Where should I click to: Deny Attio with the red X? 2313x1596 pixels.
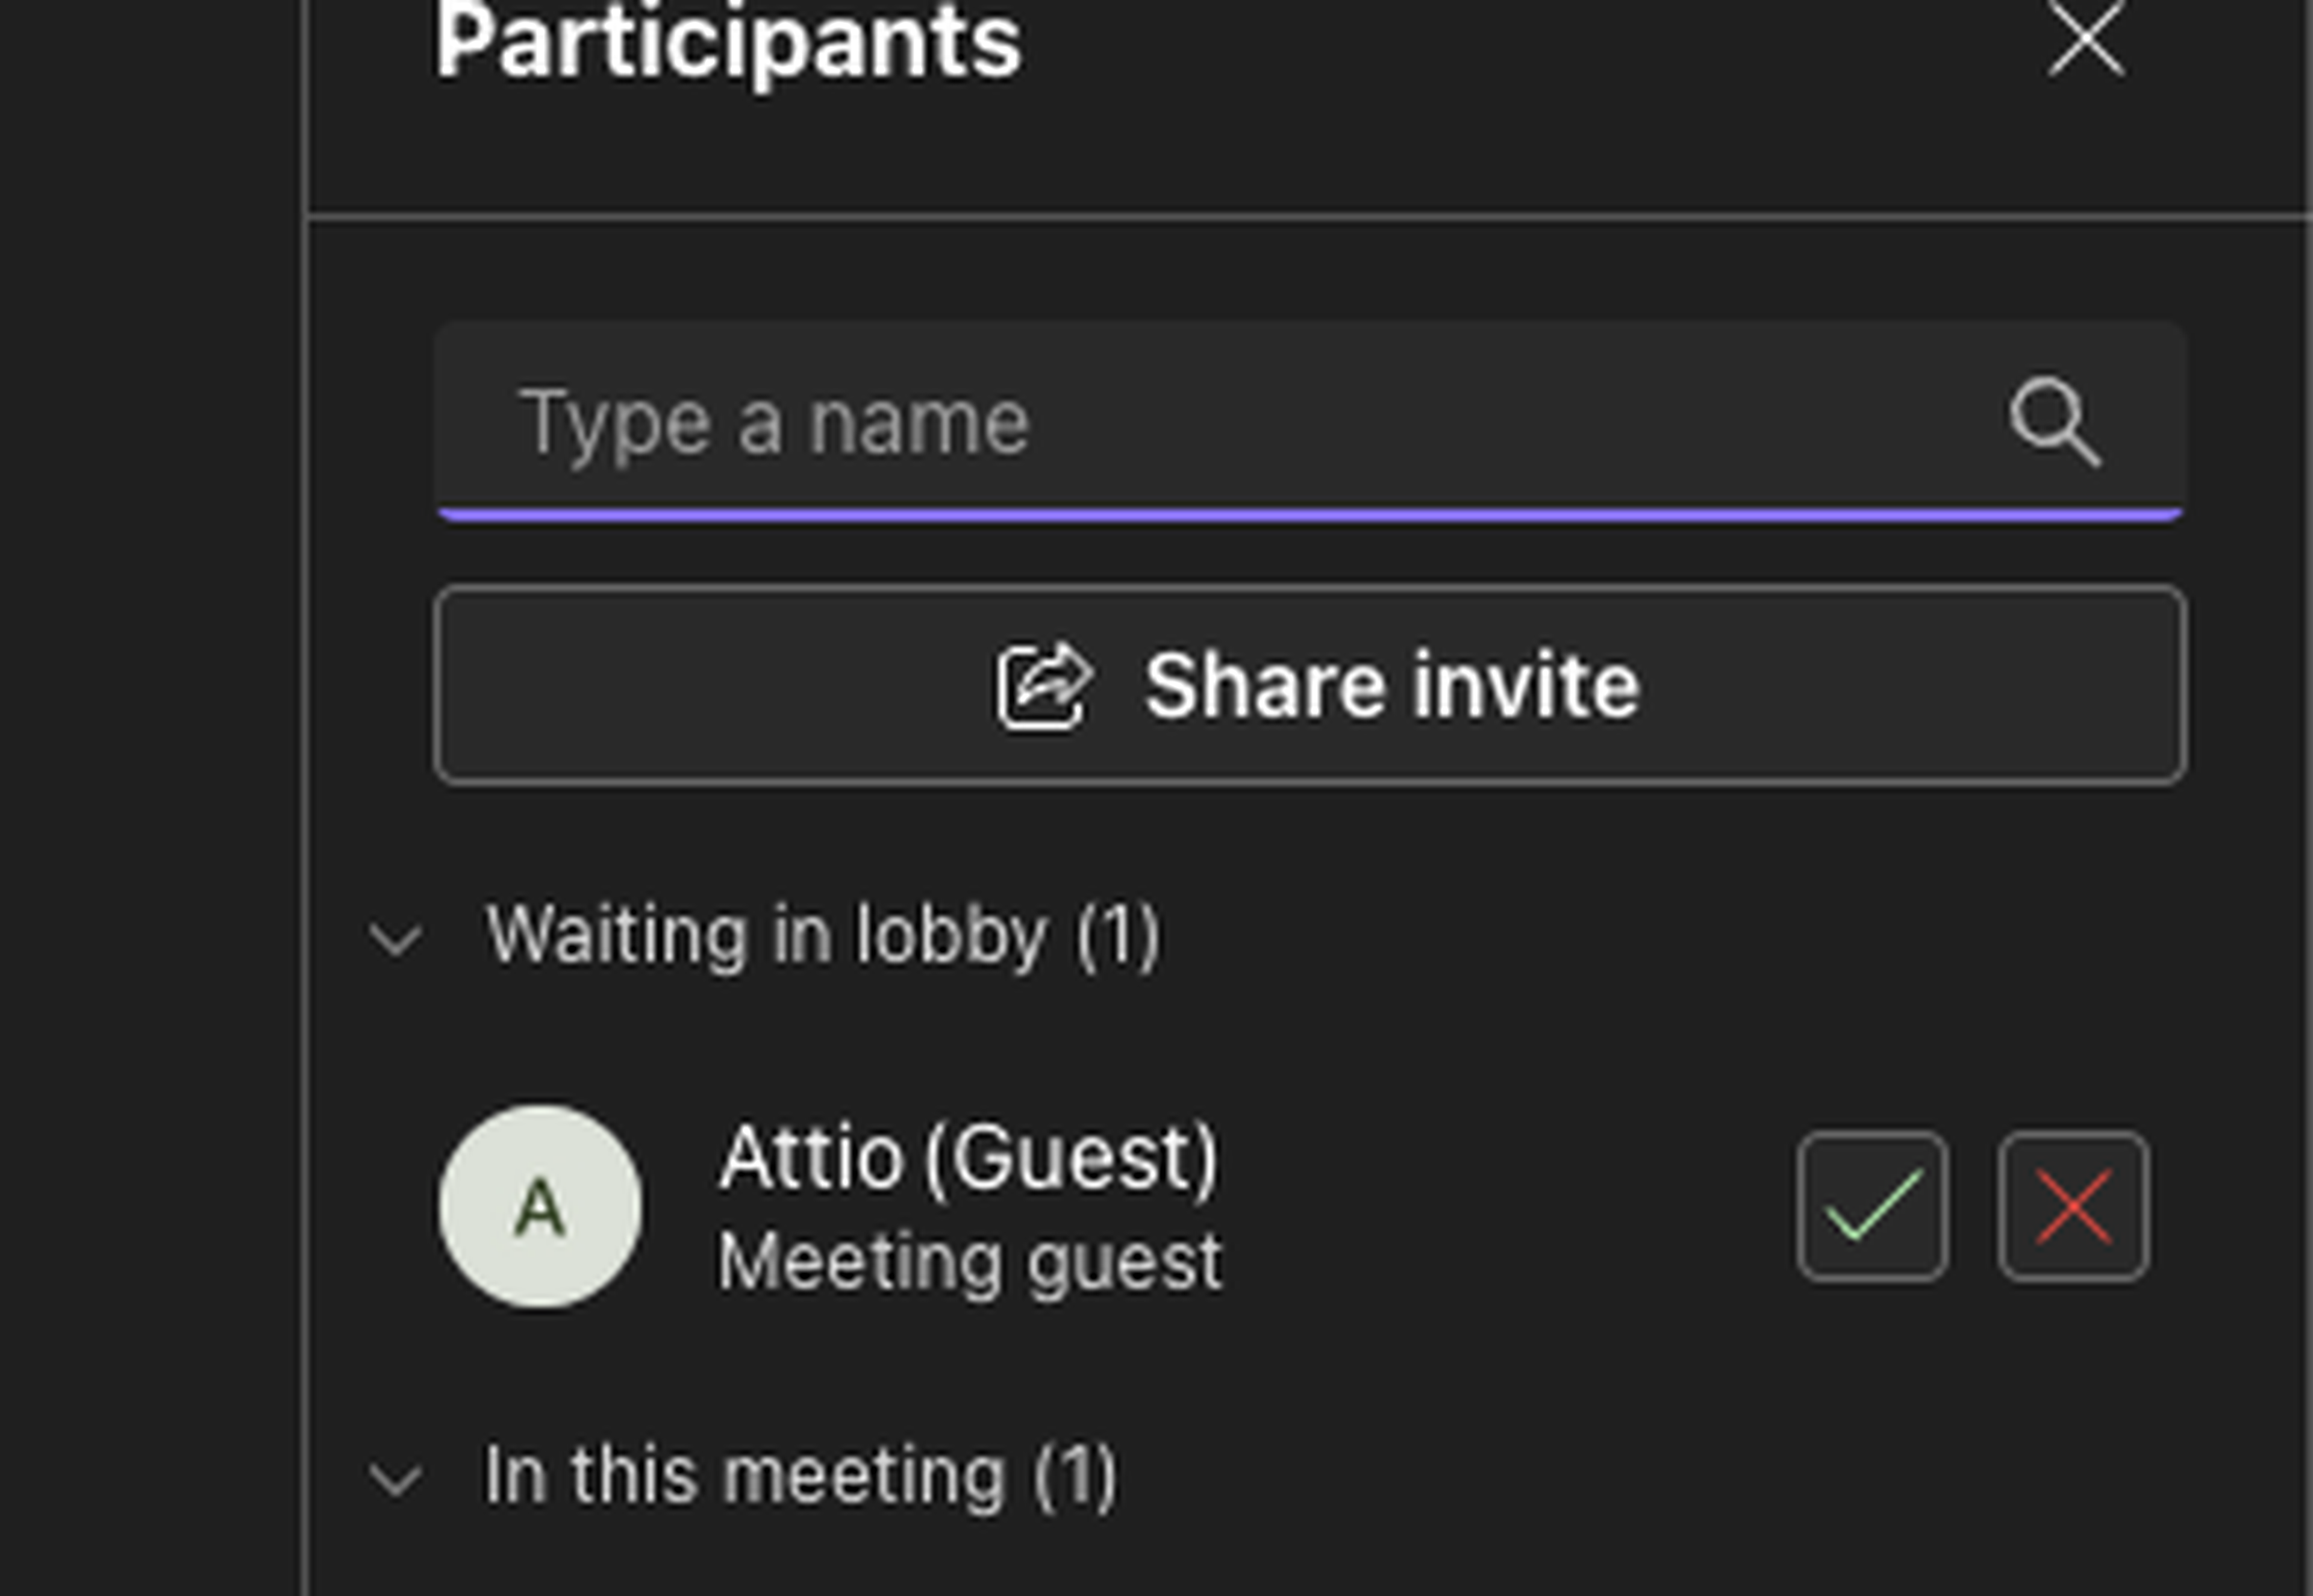tap(2073, 1206)
